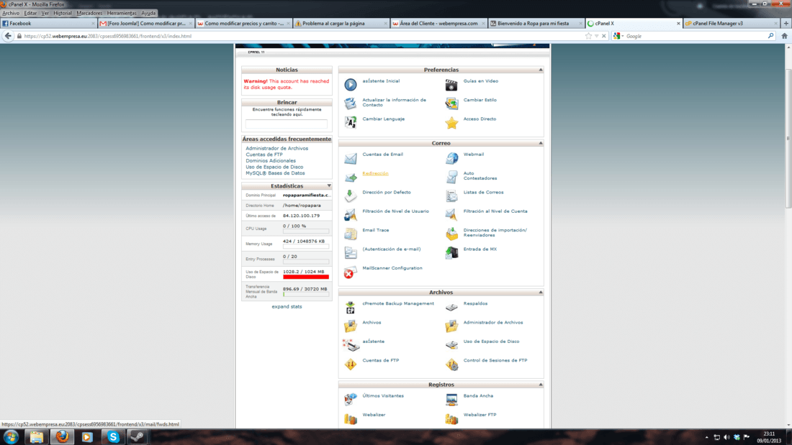Toggle the Estadísticas panel arrow
This screenshot has width=792, height=445.
pyautogui.click(x=329, y=185)
